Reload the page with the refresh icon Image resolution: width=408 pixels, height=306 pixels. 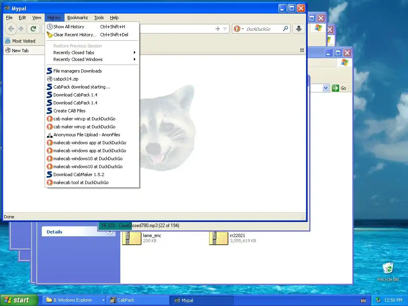coord(33,29)
